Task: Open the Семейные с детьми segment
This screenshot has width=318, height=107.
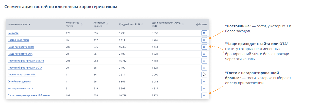Action: [x=19, y=81]
